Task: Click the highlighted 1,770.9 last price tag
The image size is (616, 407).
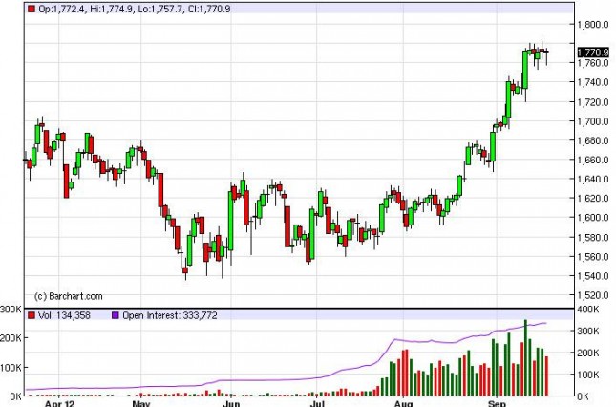Action: [x=593, y=53]
